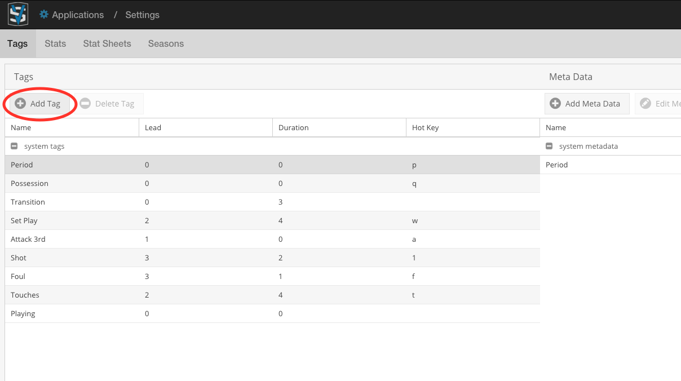This screenshot has height=381, width=681.
Task: Select the Possession tag row
Action: point(272,183)
